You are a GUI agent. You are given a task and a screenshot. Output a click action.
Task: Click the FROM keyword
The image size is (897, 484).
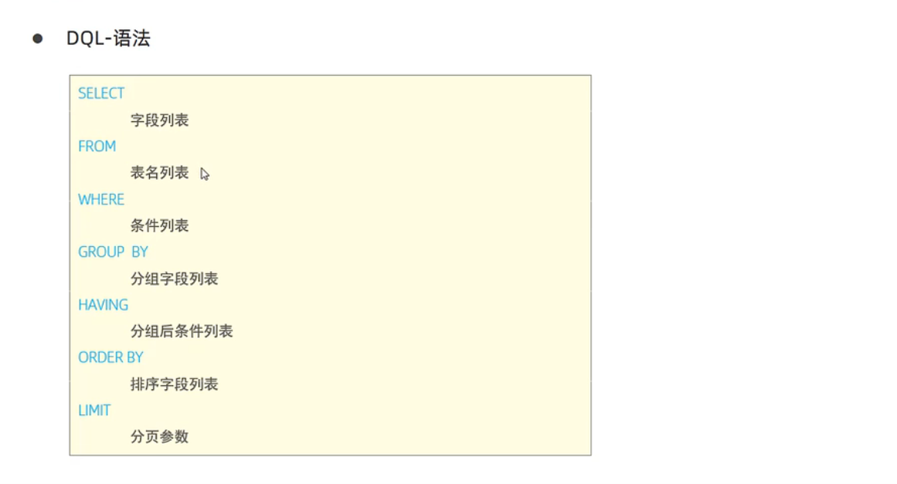(97, 147)
